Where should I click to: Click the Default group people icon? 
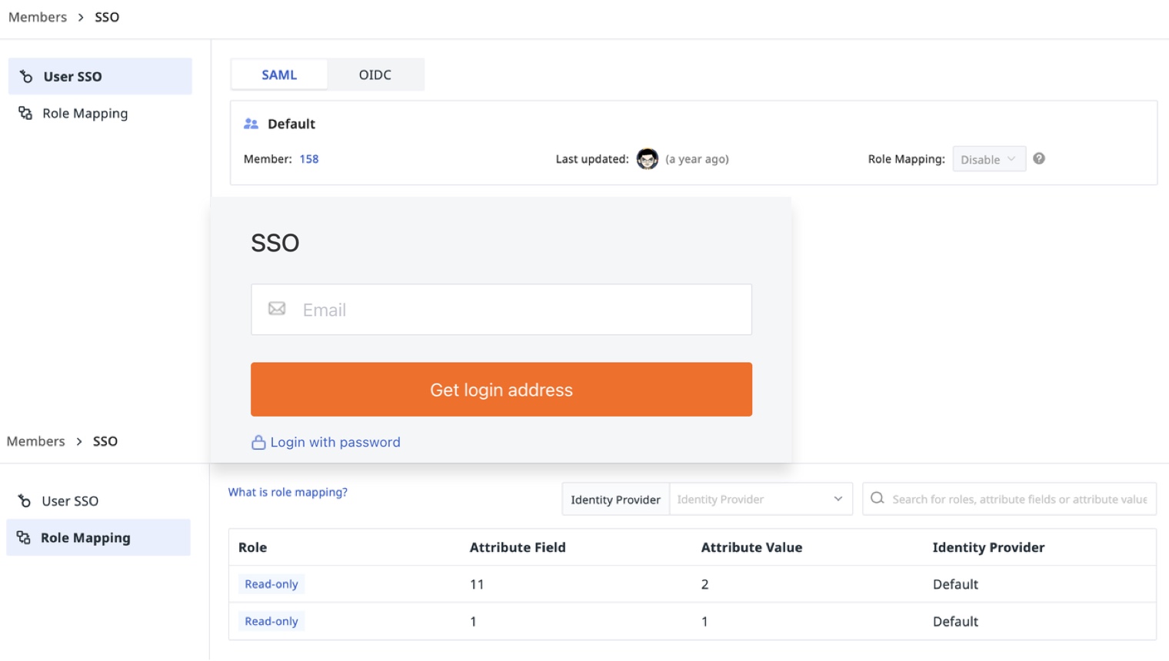click(251, 124)
